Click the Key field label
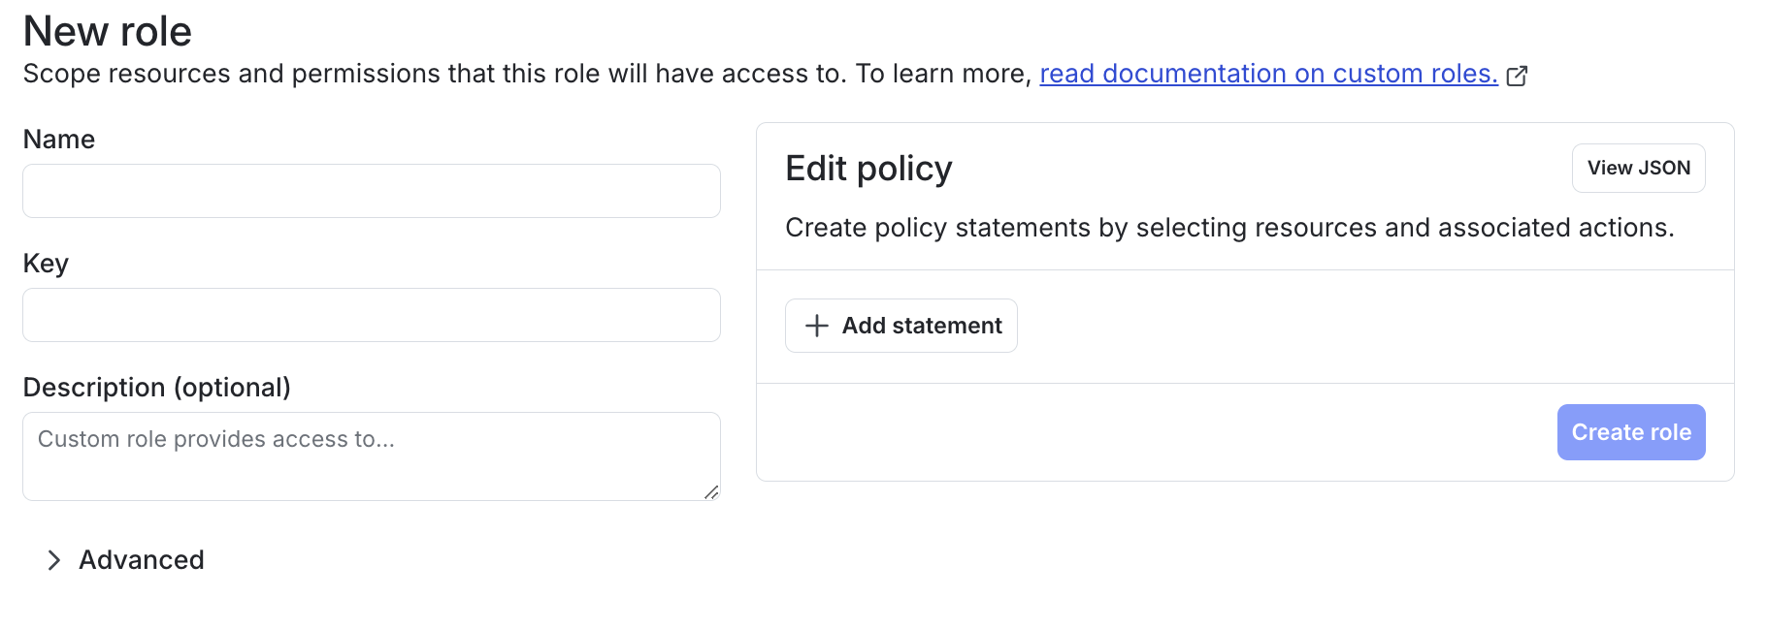 coord(46,264)
